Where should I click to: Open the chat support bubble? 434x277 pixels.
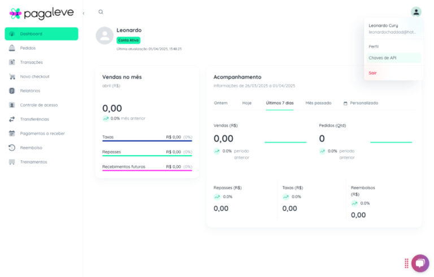pyautogui.click(x=420, y=263)
